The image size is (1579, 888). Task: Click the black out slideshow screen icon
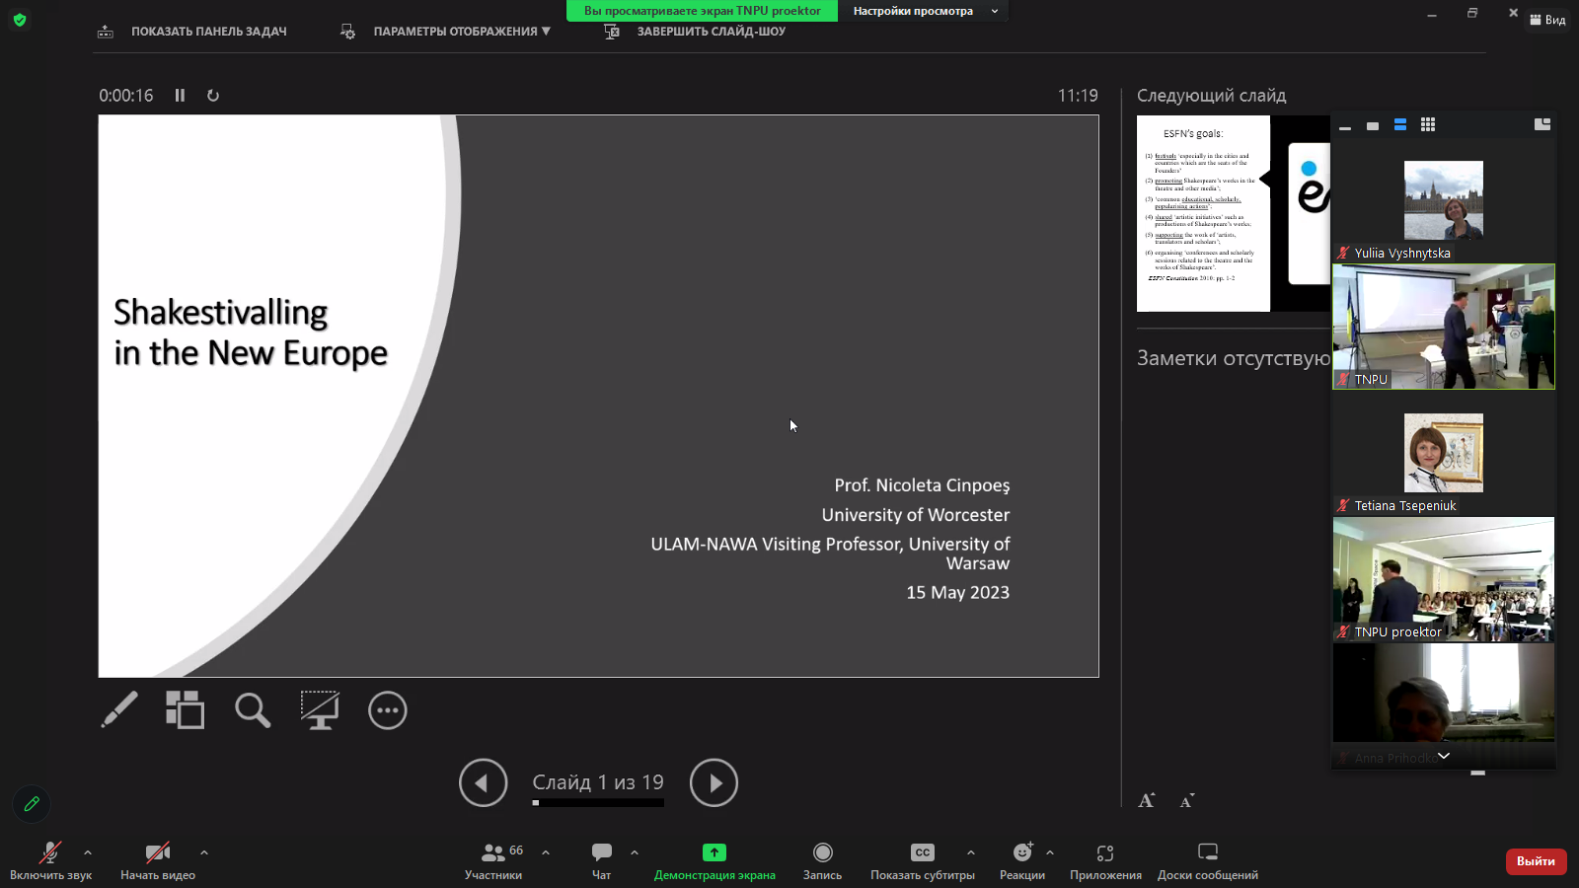(320, 710)
